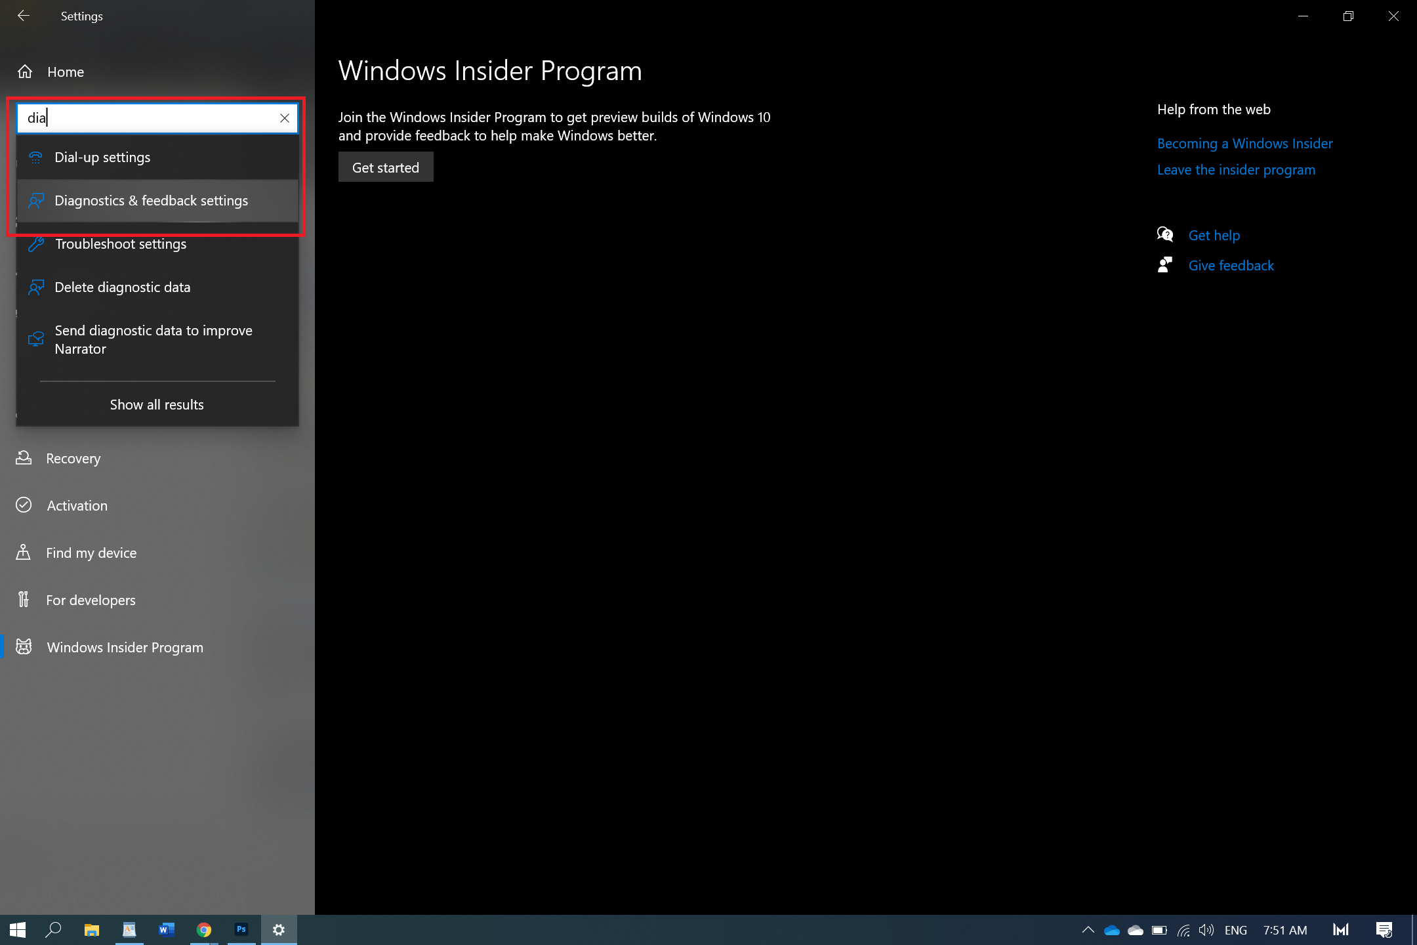Click the Dial-up settings phone icon

pos(36,157)
